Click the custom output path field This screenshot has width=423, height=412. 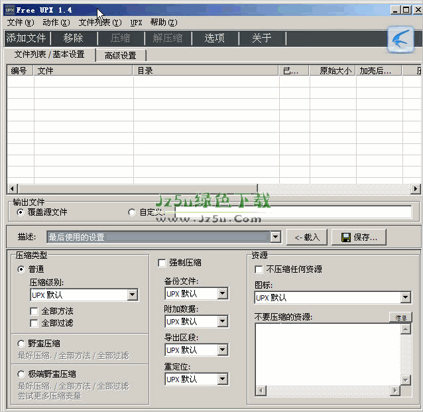coord(294,212)
